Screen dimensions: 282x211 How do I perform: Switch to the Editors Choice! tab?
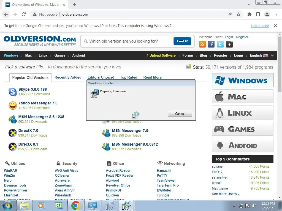[x=101, y=77]
